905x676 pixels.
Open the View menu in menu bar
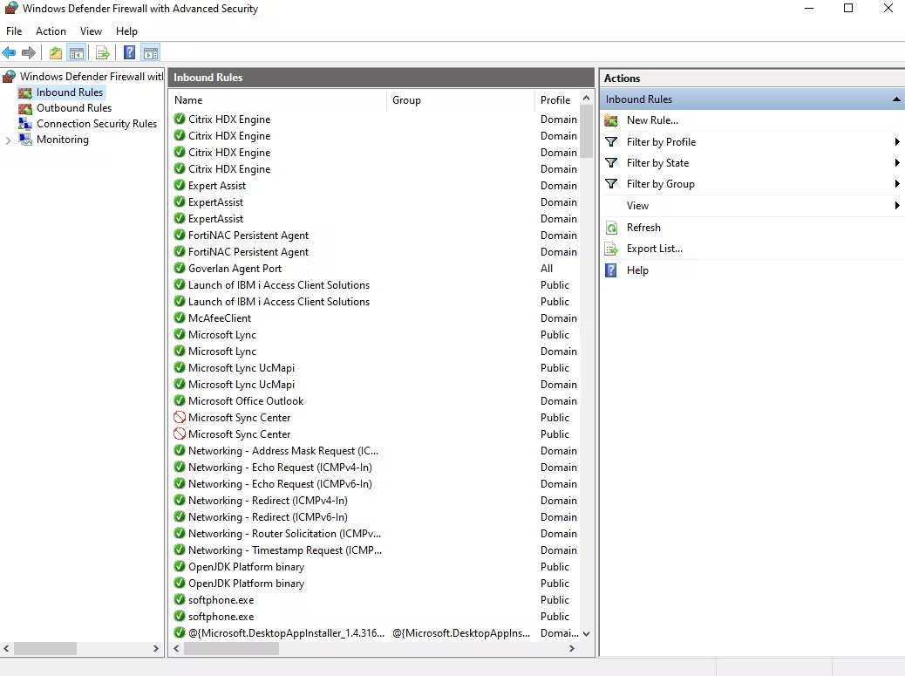91,31
